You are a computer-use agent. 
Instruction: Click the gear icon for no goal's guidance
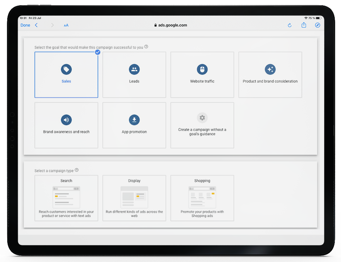[x=202, y=118]
